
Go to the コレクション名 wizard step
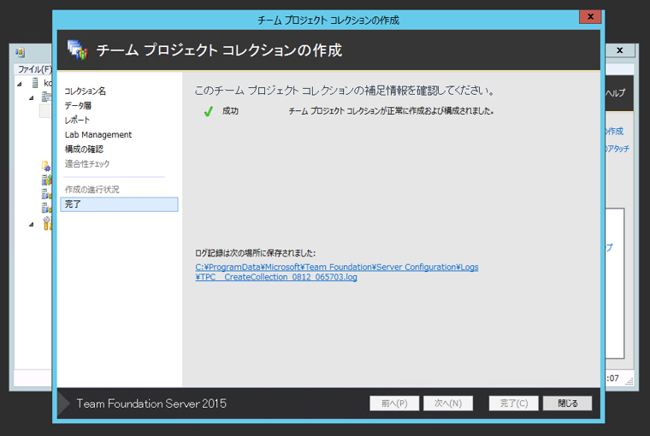pos(86,91)
